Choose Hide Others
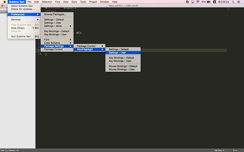Viewport: 244px width, 152px height. [x=24, y=28]
